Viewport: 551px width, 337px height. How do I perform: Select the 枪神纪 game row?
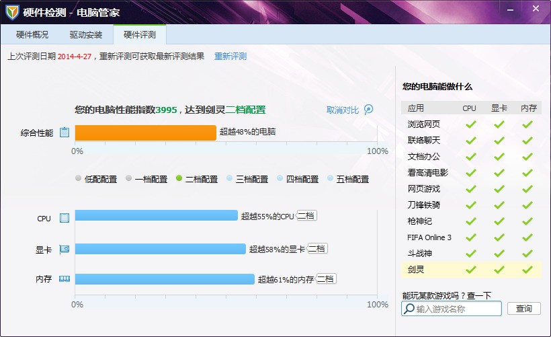[x=471, y=221]
